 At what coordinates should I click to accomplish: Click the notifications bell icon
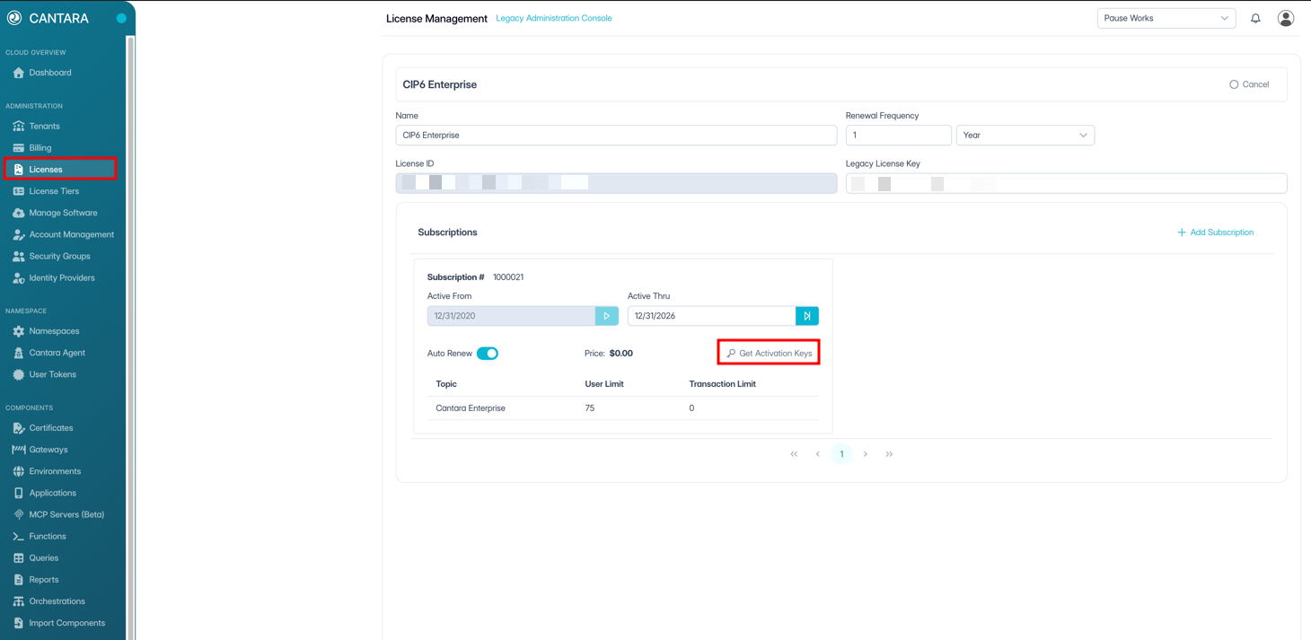(x=1255, y=18)
